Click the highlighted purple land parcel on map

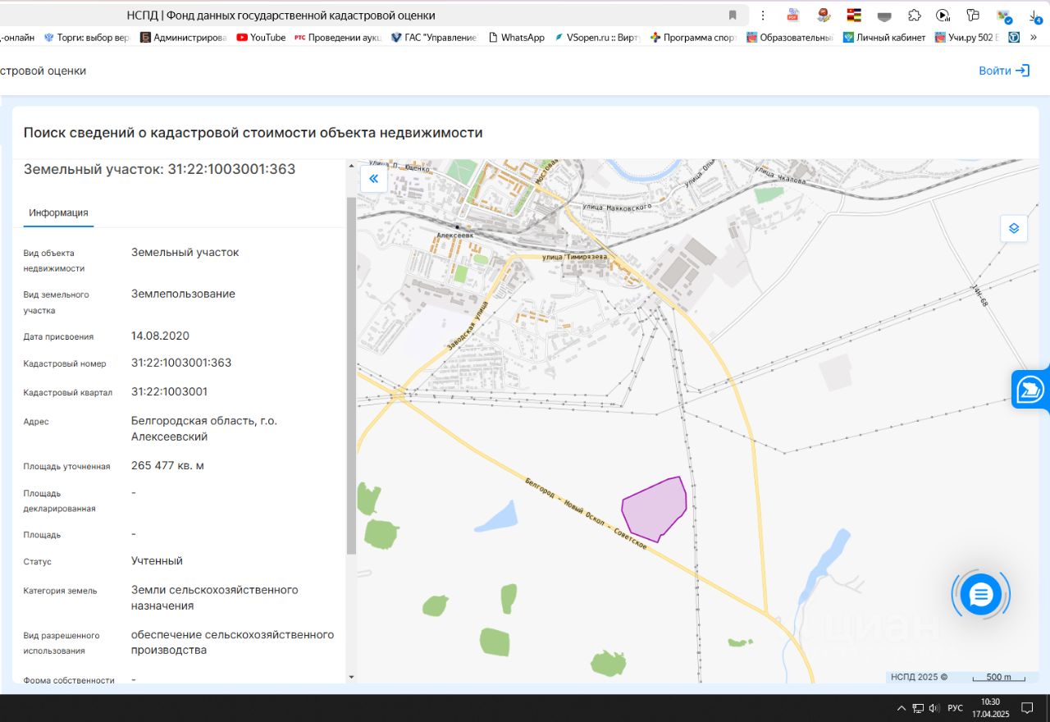pyautogui.click(x=654, y=509)
